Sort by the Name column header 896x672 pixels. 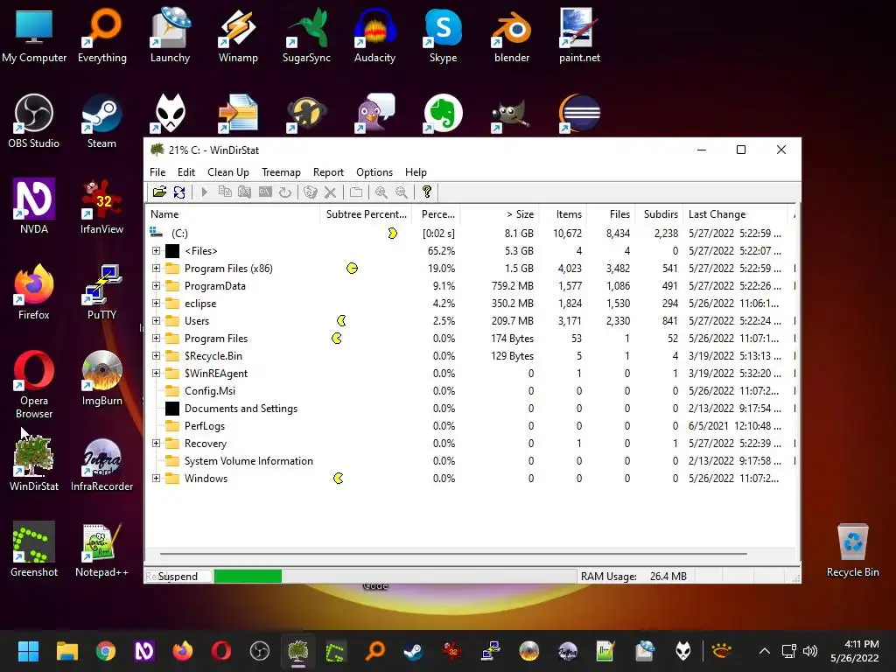tap(233, 214)
